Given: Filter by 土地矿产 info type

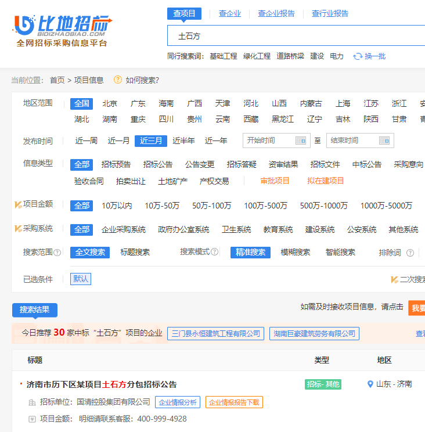Looking at the screenshot, I should [172, 182].
